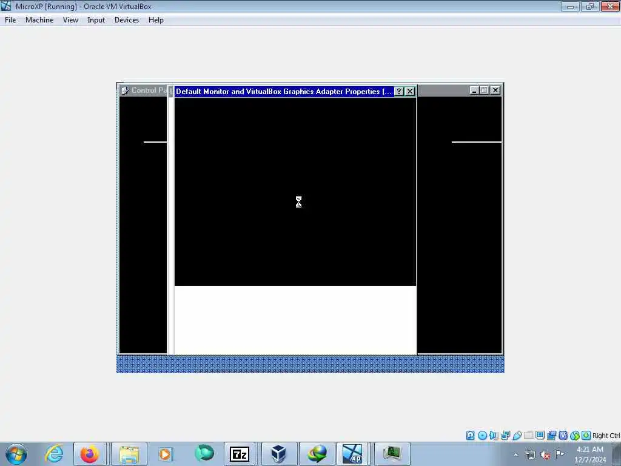Open the File menu in VirtualBox
Image resolution: width=621 pixels, height=466 pixels.
pos(10,20)
